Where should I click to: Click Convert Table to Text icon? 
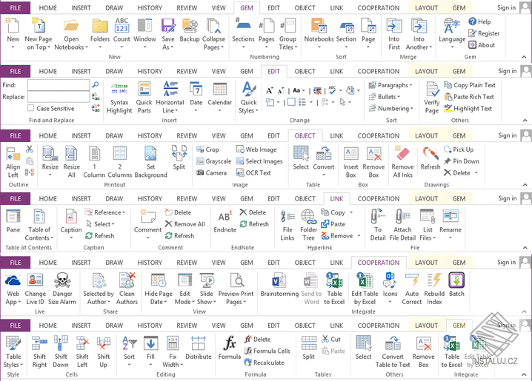tap(393, 343)
